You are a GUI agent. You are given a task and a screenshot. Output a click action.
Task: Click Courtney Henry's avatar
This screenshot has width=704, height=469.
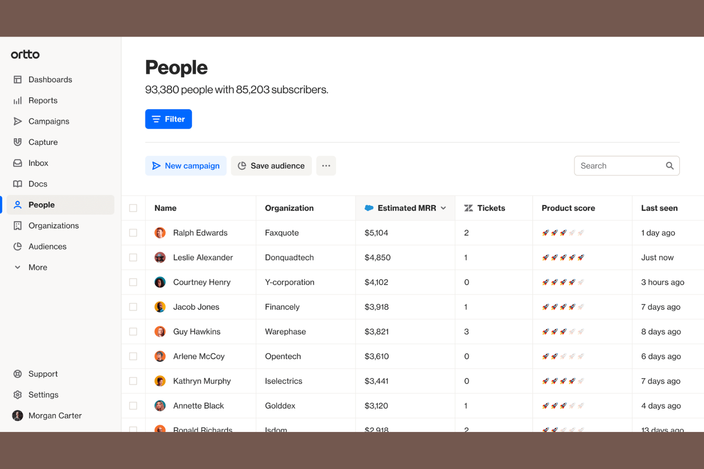[x=160, y=282]
